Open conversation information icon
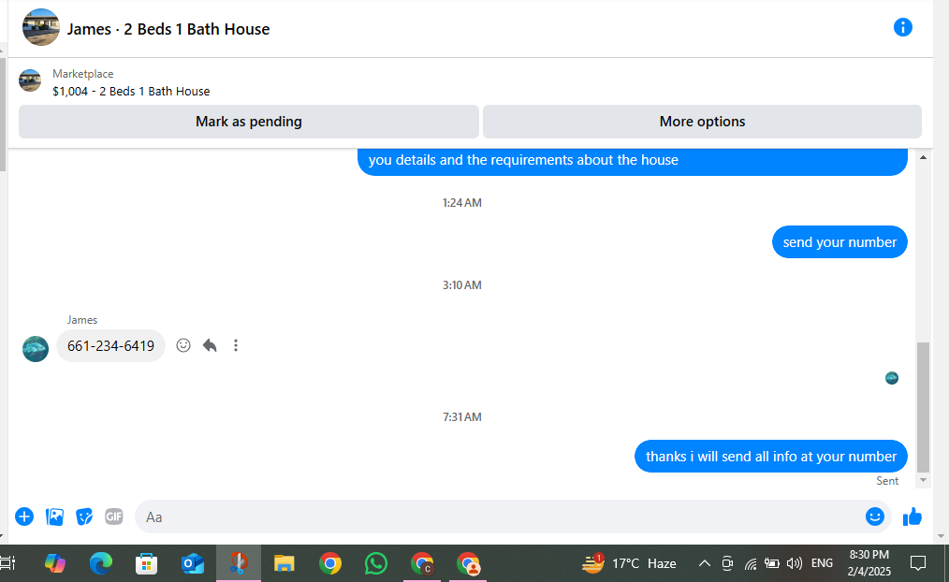This screenshot has width=949, height=582. (x=902, y=27)
